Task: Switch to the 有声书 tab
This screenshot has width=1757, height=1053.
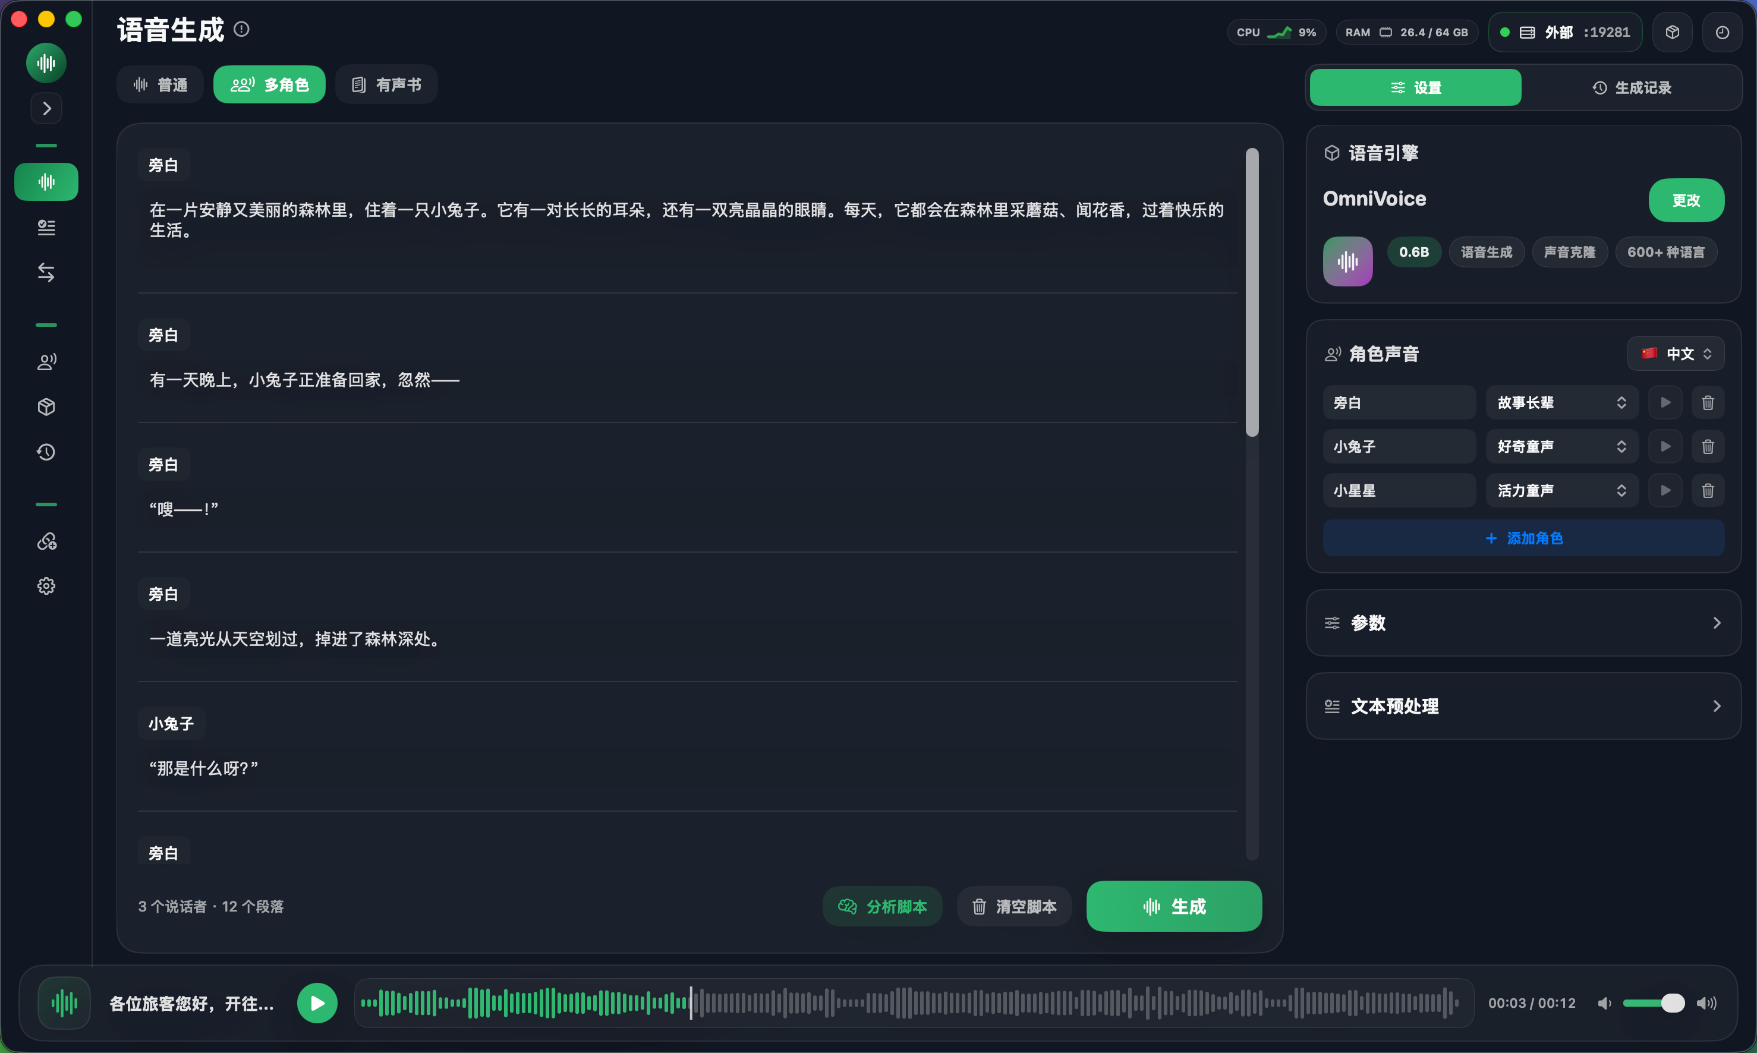Action: (x=387, y=85)
